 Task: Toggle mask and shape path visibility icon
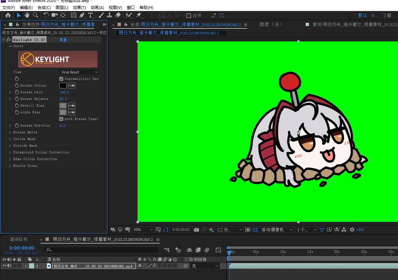[x=166, y=230]
